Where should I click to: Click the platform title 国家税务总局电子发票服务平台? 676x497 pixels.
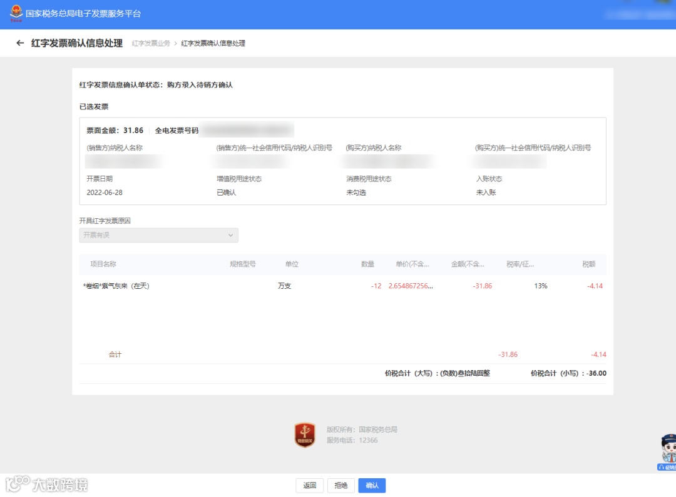click(83, 14)
